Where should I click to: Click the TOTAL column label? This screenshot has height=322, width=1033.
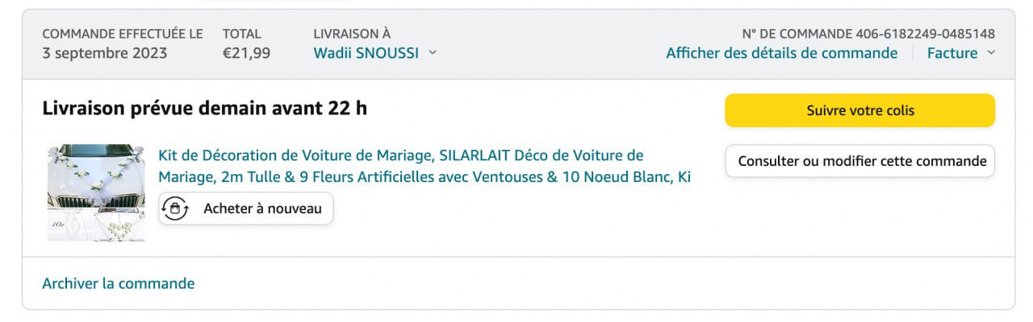pyautogui.click(x=242, y=34)
